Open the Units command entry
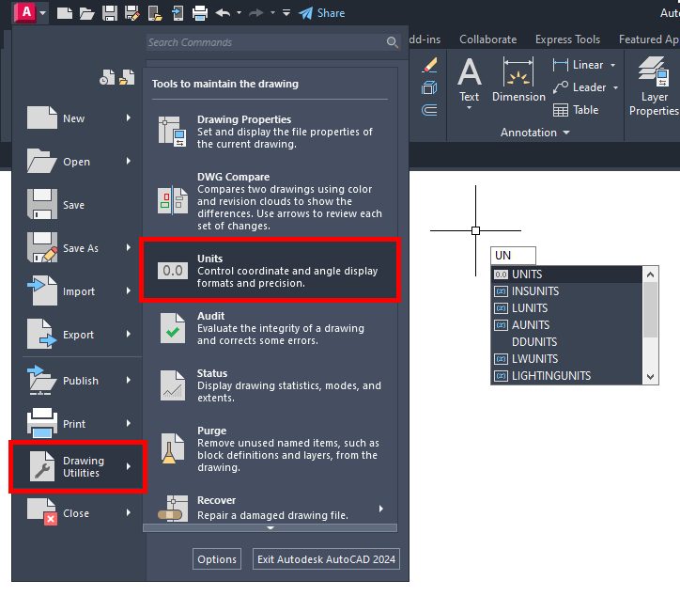The image size is (680, 596). (x=270, y=271)
